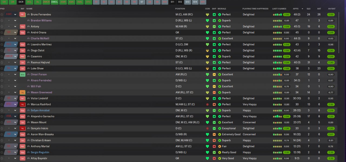This screenshot has width=346, height=162.
Task: Select the DMCL position tab
Action: pyautogui.click(x=55, y=2)
